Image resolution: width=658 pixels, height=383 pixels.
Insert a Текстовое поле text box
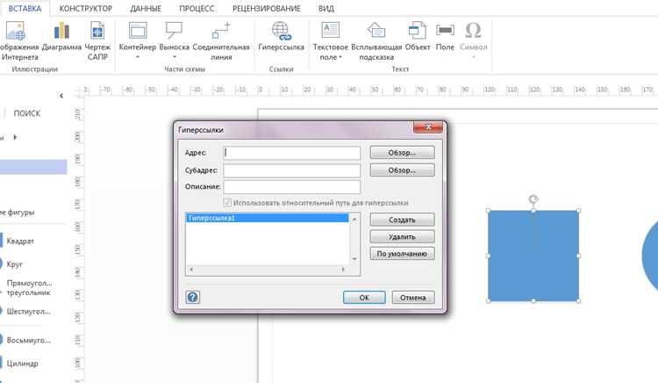331,40
